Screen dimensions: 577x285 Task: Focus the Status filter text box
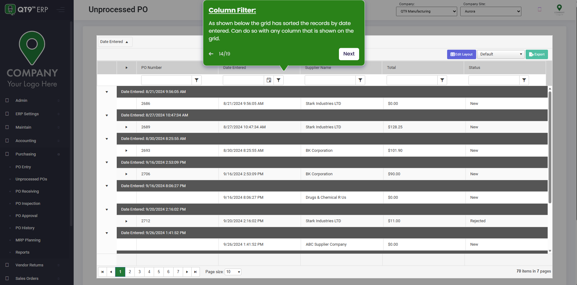pyautogui.click(x=494, y=80)
